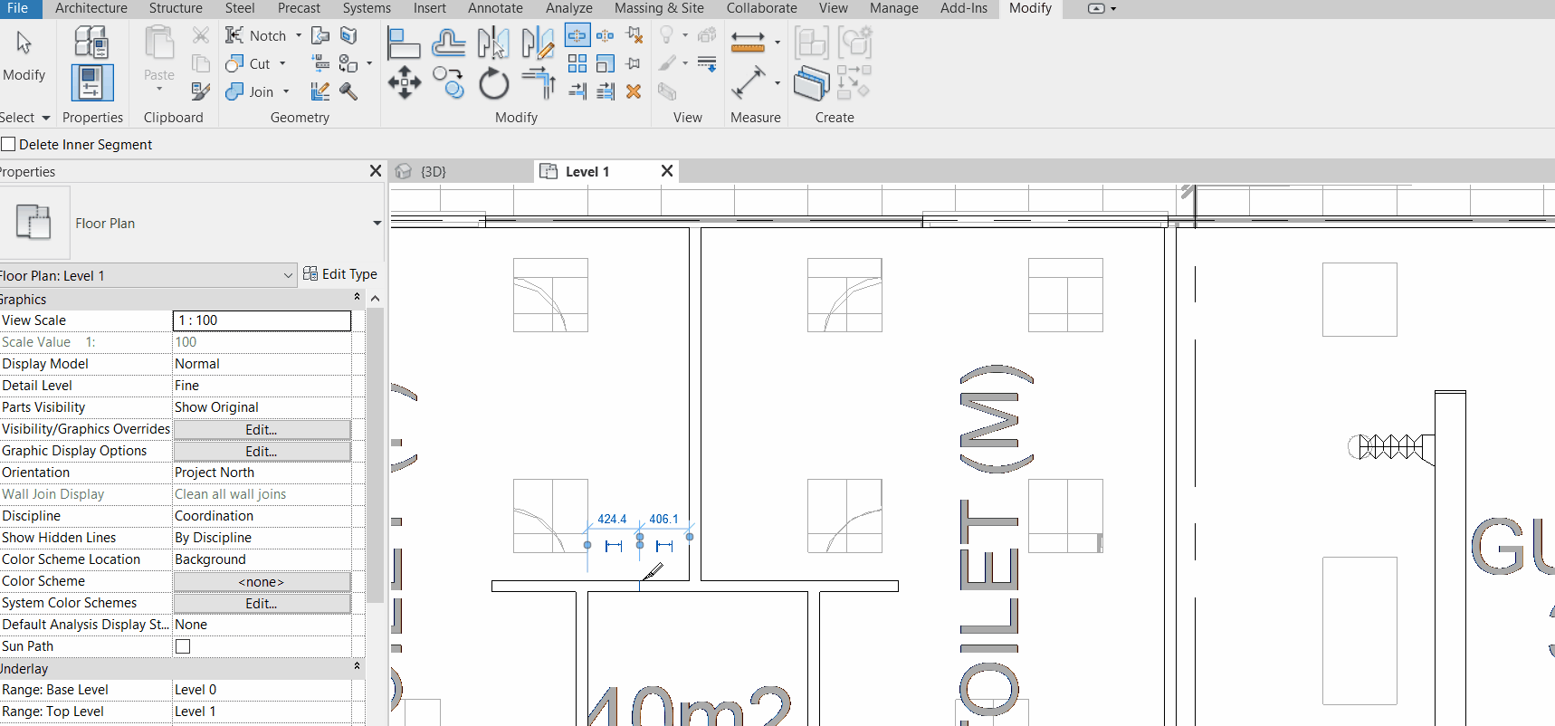1555x726 pixels.
Task: Open the Floor Plan type selector dropdown
Action: pos(377,223)
